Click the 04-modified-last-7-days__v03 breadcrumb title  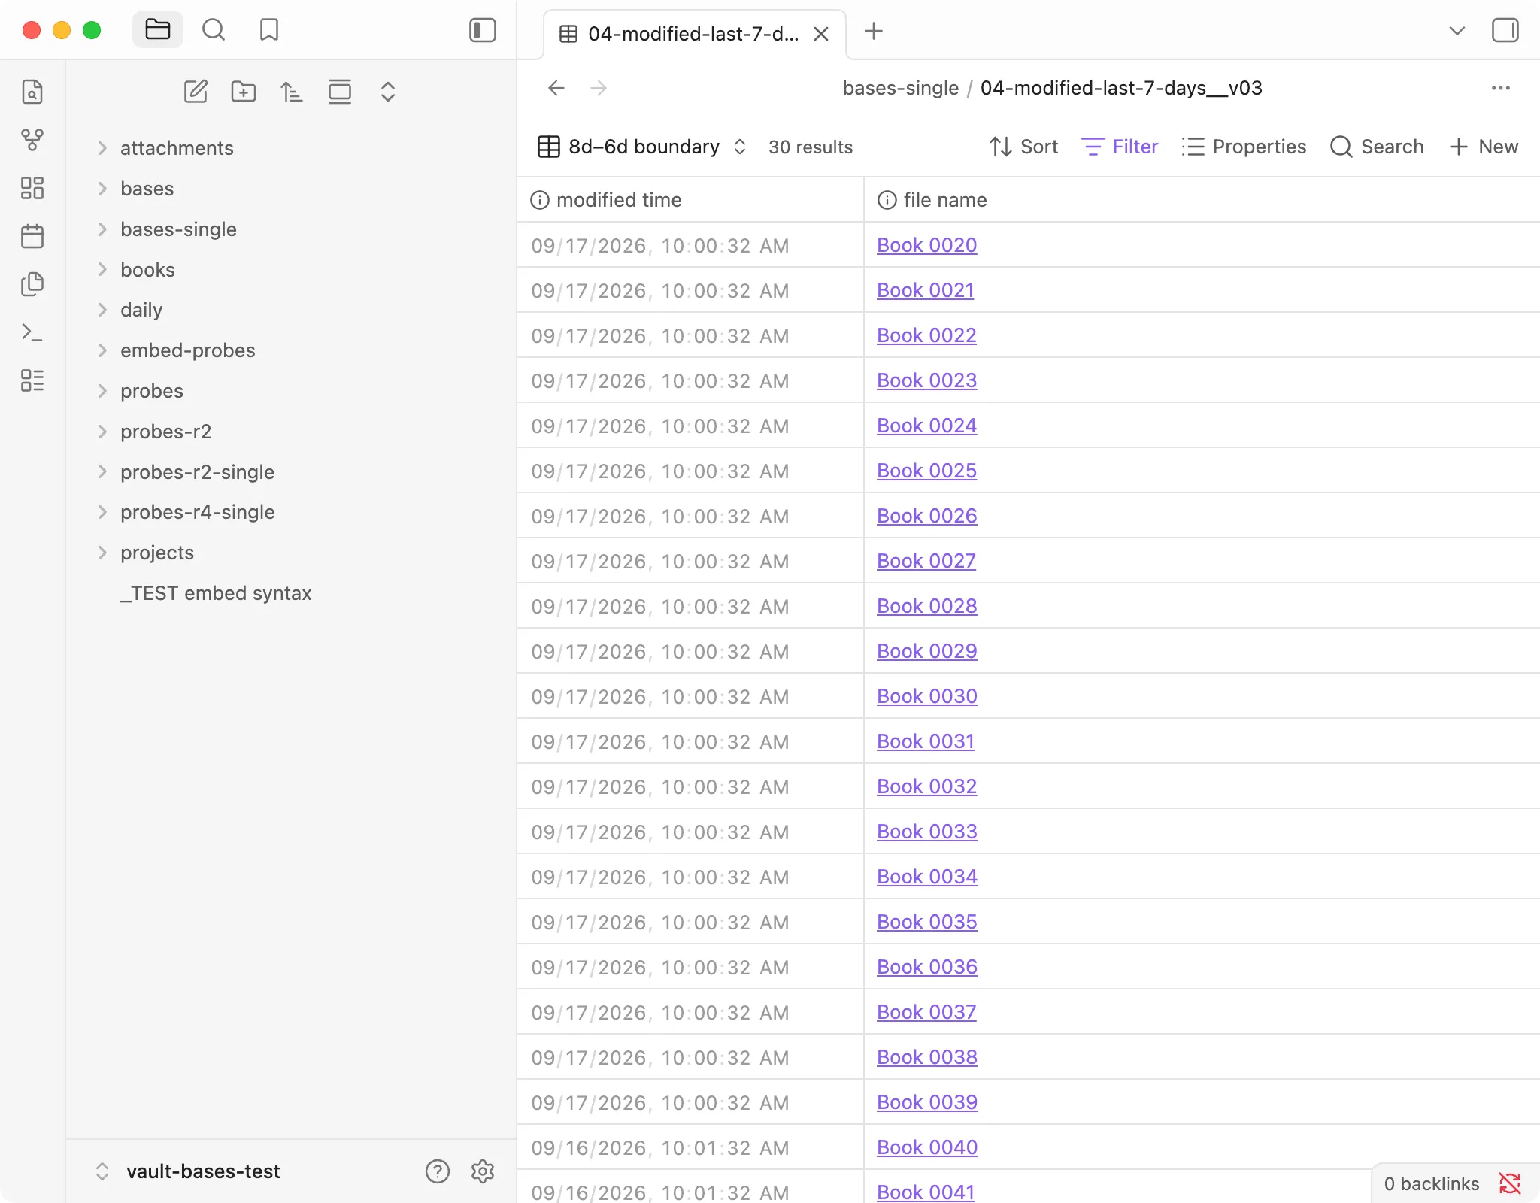tap(1120, 88)
